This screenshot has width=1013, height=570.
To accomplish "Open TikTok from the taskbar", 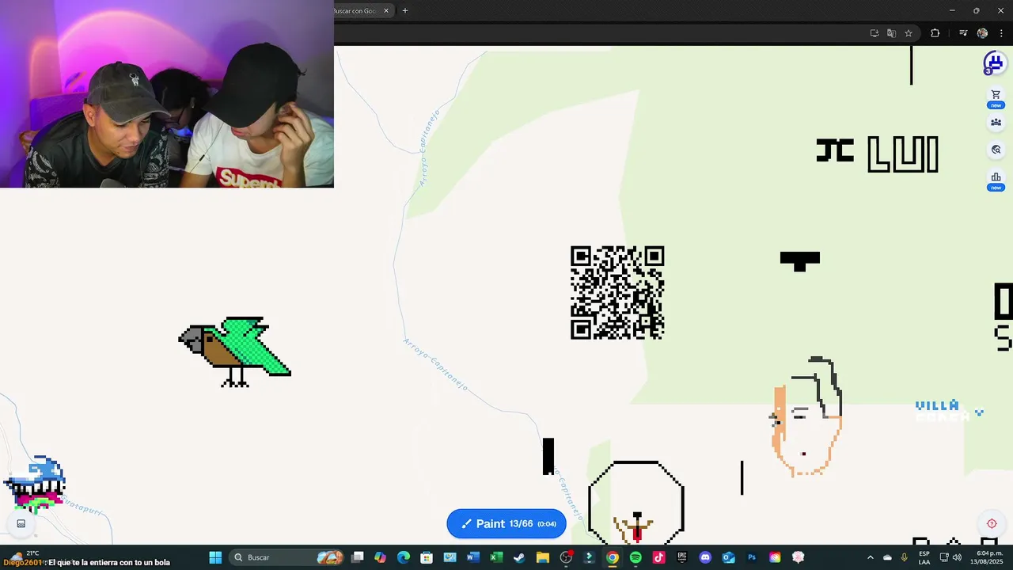I will tap(658, 557).
